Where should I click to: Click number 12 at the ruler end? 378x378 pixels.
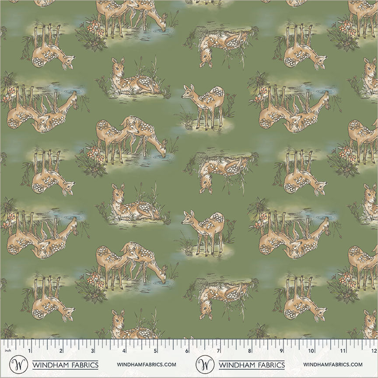pos(373,351)
